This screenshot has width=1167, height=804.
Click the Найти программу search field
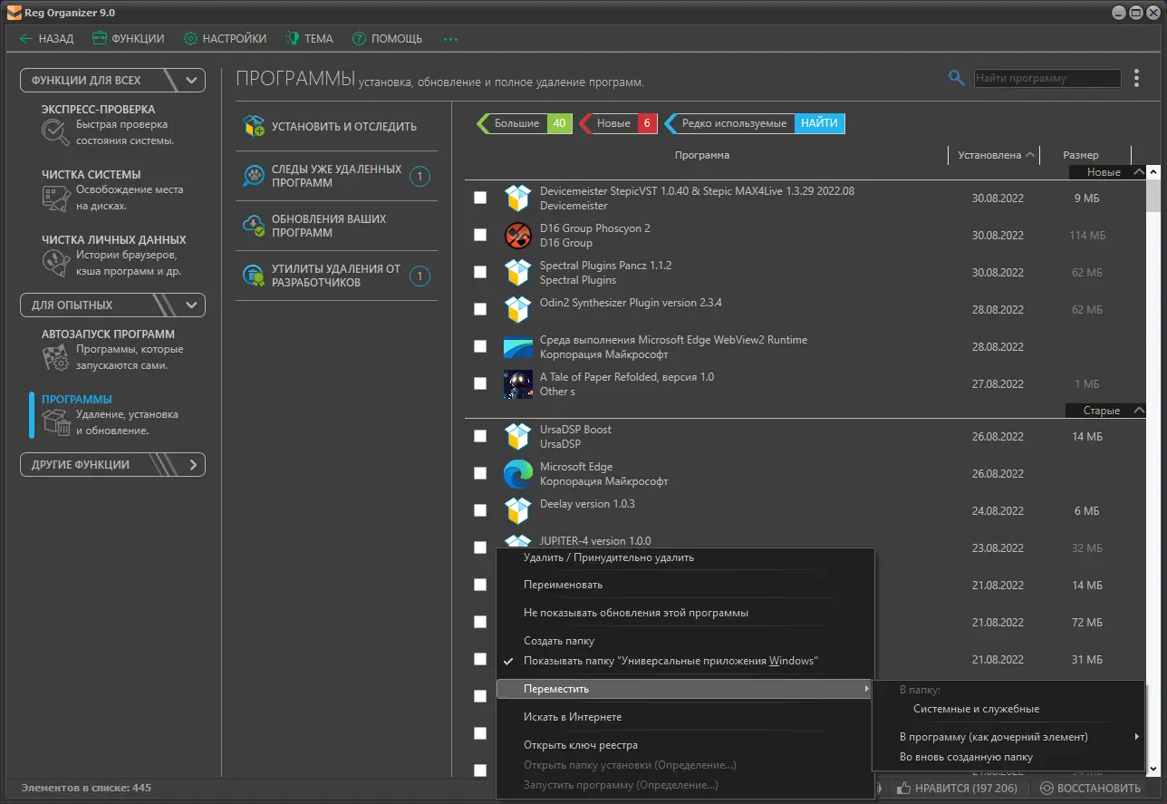[x=1046, y=79]
